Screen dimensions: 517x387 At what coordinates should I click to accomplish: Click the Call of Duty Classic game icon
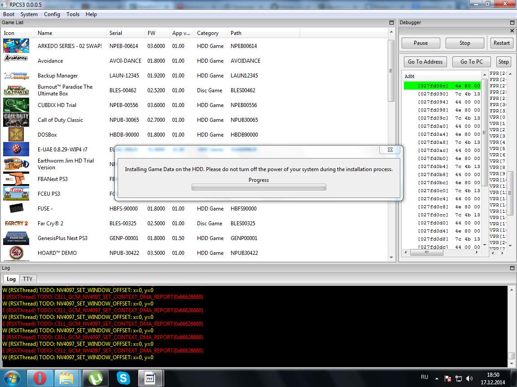pos(16,120)
